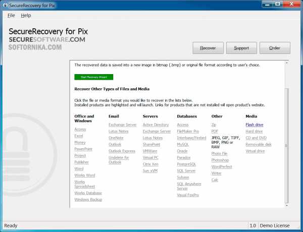This screenshot has height=232, width=303.
Task: Open the CD and DVD link
Action: 256,138
